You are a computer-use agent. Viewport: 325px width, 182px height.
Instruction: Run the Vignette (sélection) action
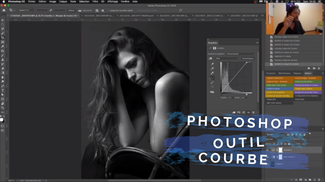point(279,78)
